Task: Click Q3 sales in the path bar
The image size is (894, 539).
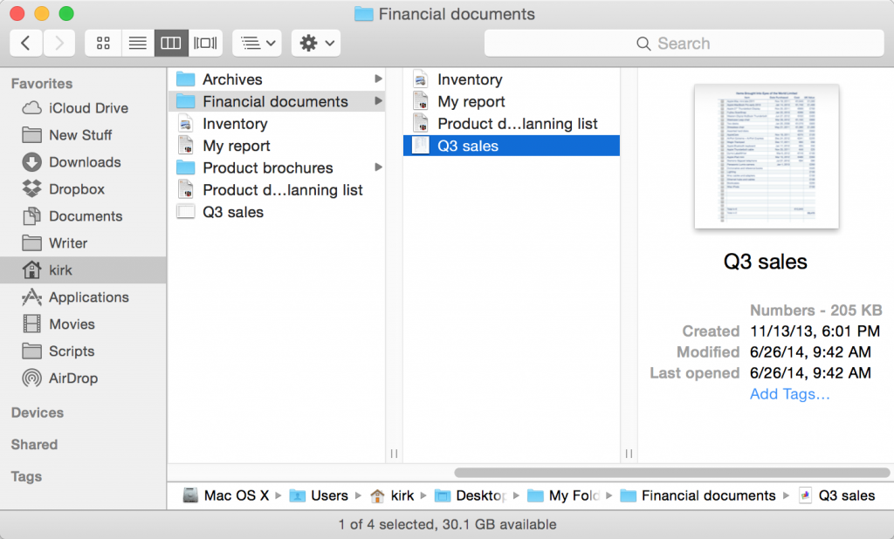Action: (837, 495)
